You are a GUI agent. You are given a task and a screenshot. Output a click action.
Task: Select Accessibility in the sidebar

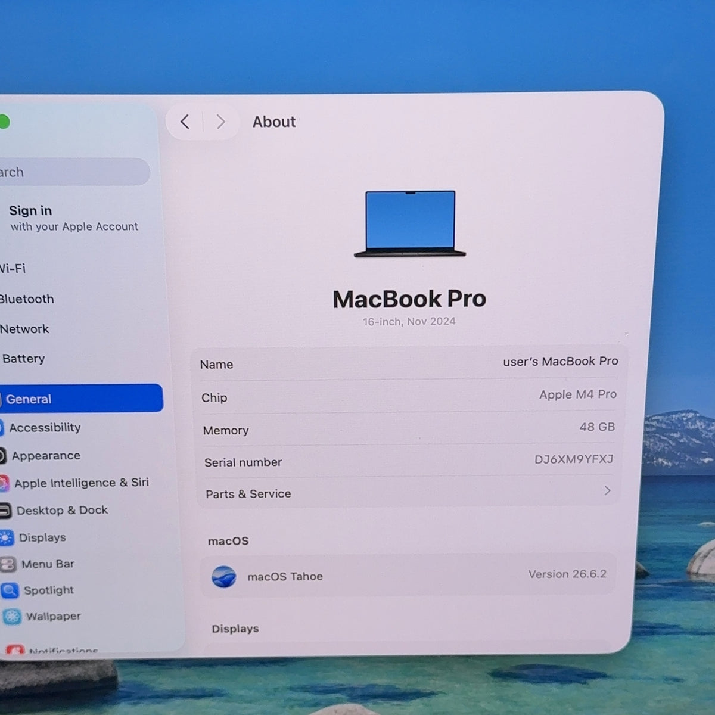[x=45, y=427]
